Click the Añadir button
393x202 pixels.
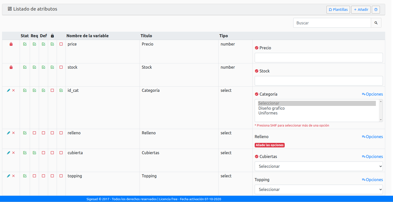point(361,10)
